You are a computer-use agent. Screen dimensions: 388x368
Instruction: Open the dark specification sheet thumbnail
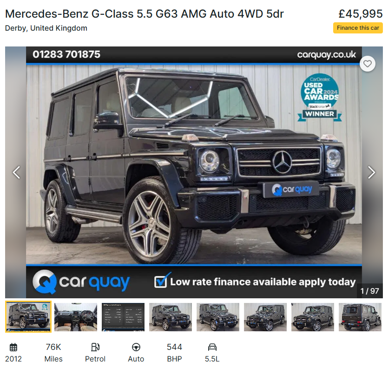[x=123, y=317]
